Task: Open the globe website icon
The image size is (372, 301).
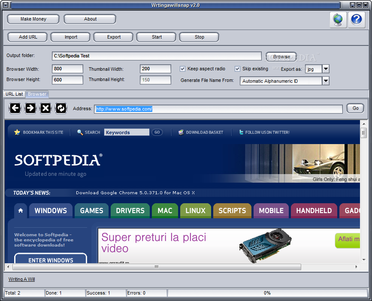Action: coord(338,20)
